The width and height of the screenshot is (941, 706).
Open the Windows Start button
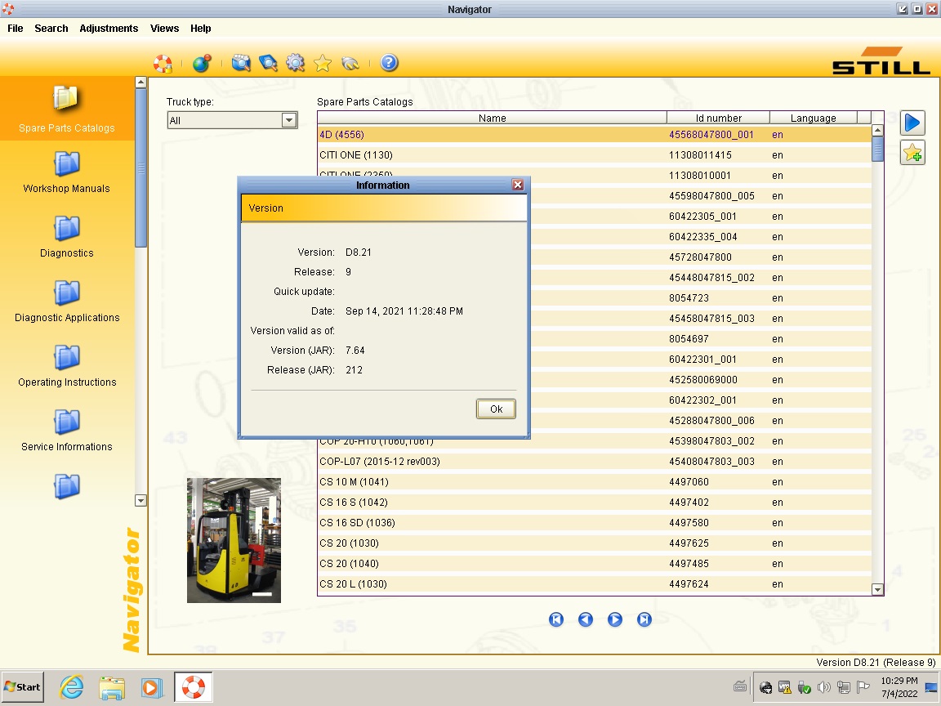[22, 686]
